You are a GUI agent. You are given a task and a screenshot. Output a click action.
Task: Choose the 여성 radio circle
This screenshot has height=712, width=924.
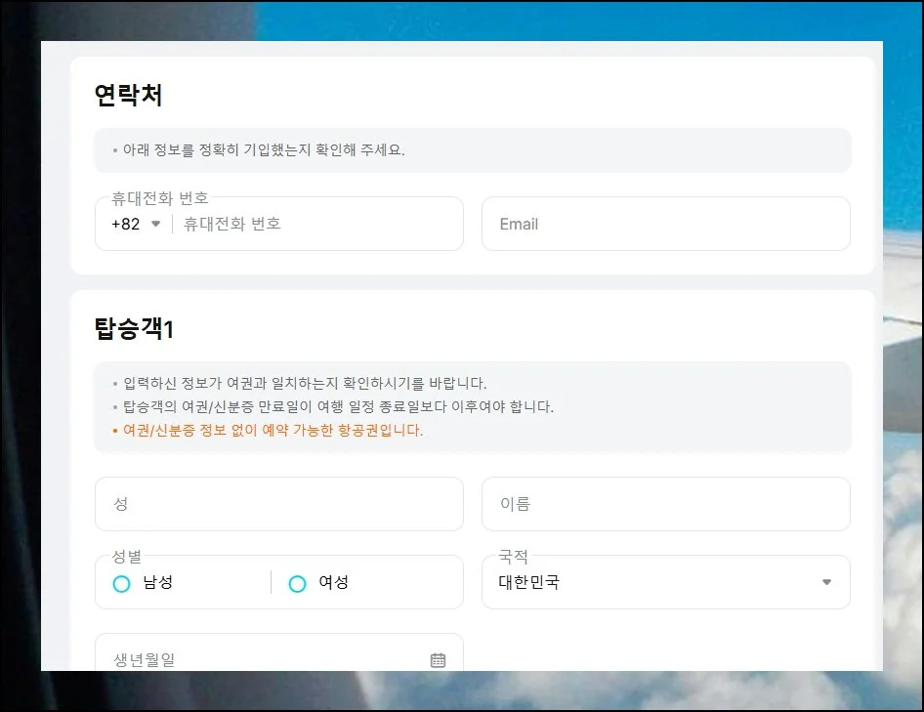coord(298,583)
